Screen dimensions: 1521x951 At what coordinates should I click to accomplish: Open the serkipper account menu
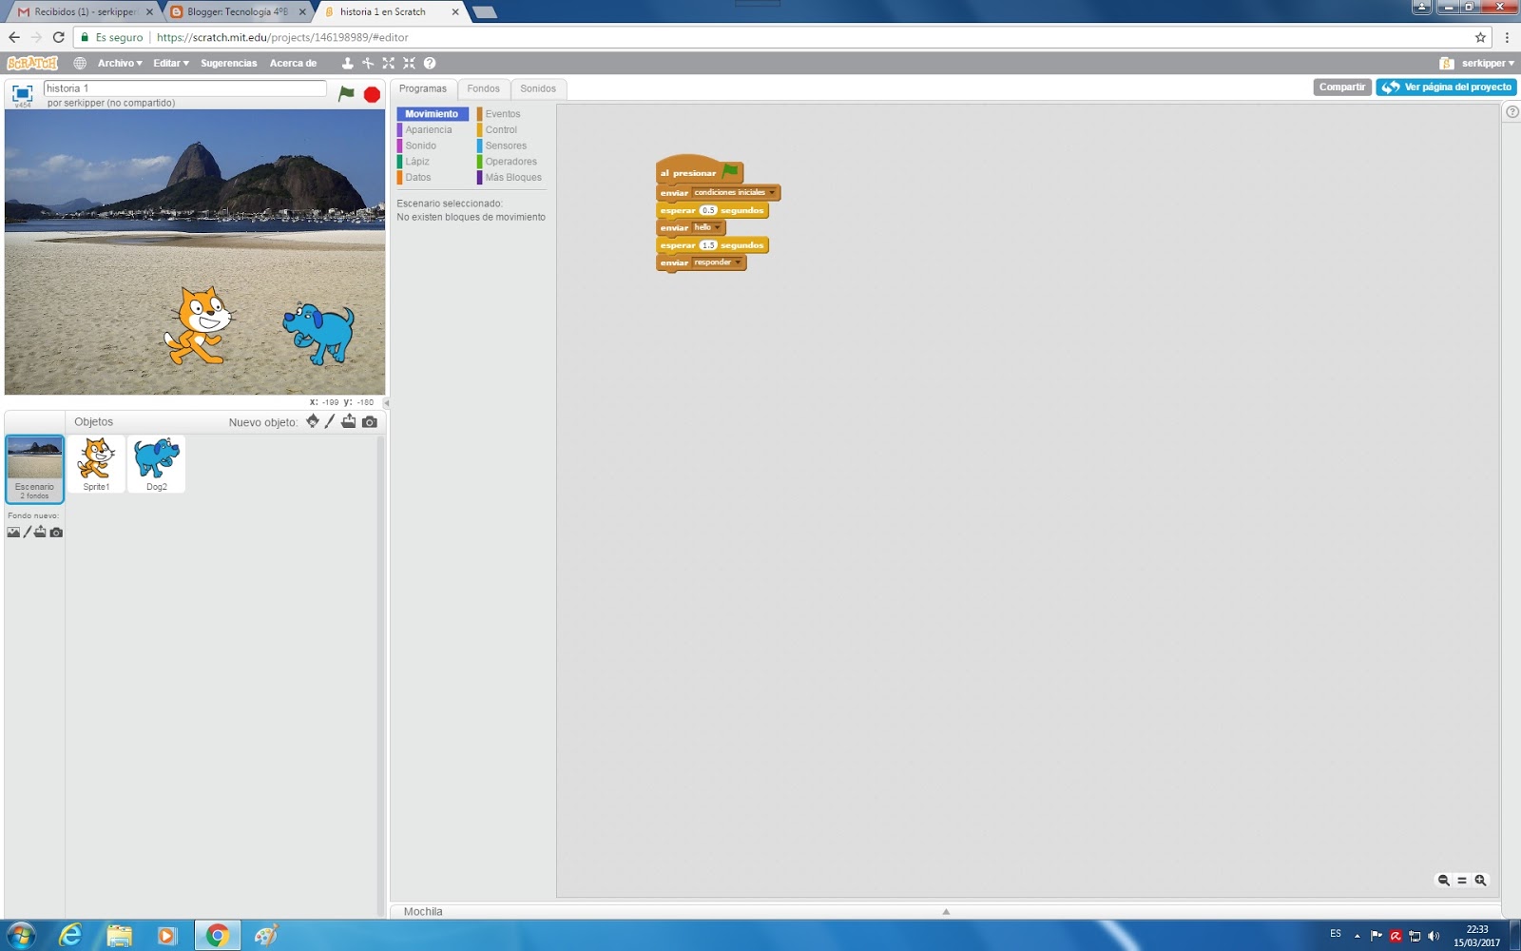pos(1486,63)
